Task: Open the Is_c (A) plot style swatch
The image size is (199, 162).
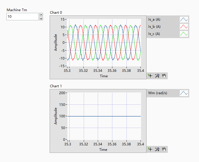Action: (184, 34)
